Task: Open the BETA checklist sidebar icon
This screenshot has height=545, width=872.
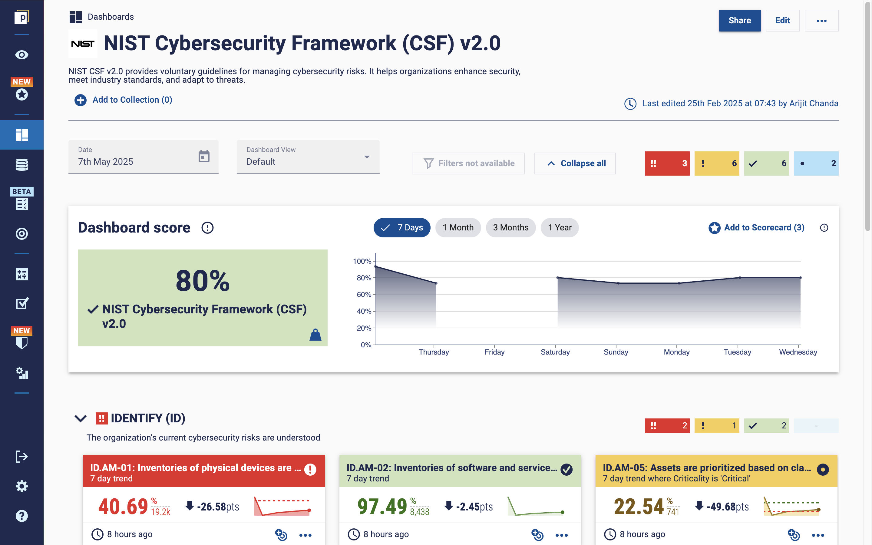Action: [21, 204]
